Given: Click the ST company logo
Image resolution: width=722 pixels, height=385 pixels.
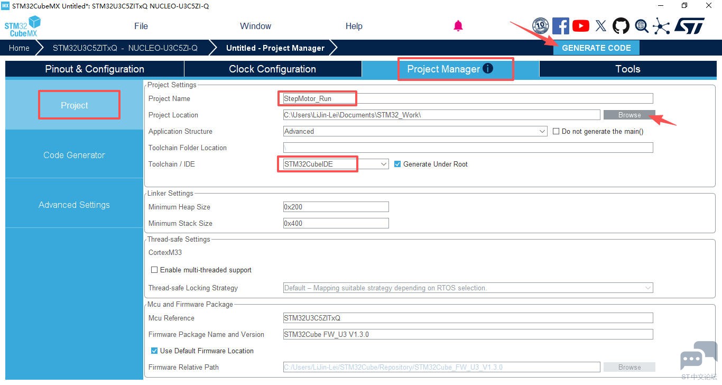Looking at the screenshot, I should pos(690,25).
